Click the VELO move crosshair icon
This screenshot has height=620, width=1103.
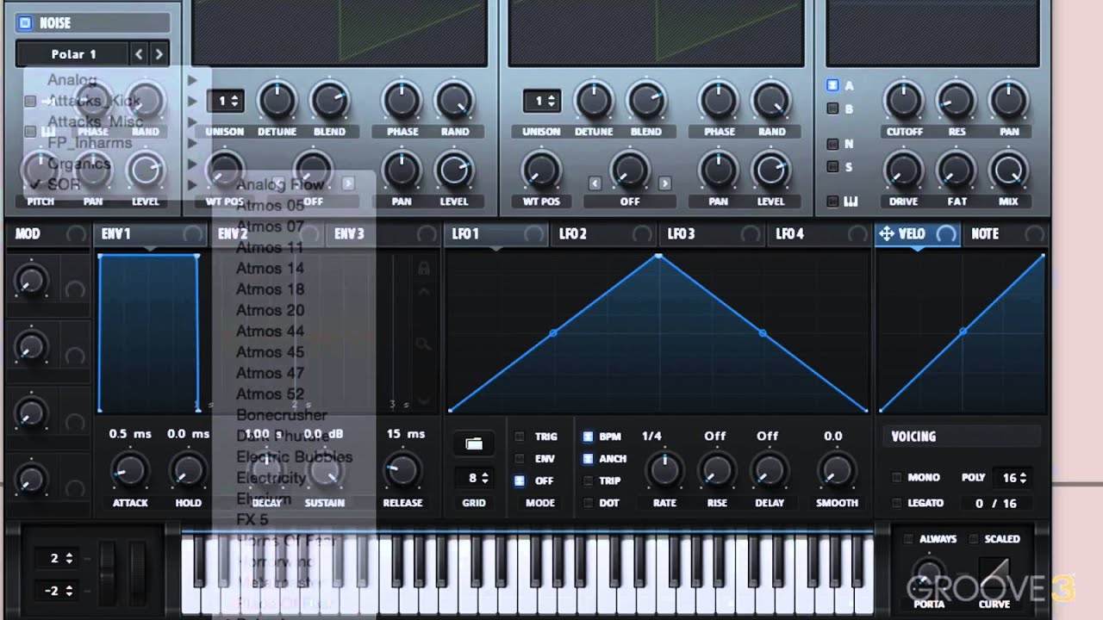point(886,234)
